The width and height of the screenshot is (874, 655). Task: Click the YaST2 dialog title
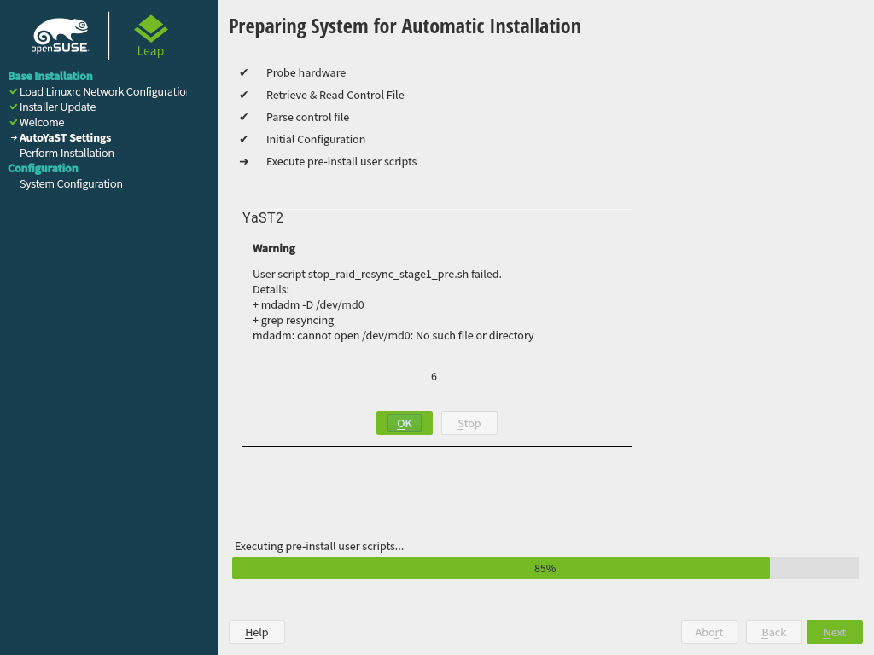pos(263,217)
